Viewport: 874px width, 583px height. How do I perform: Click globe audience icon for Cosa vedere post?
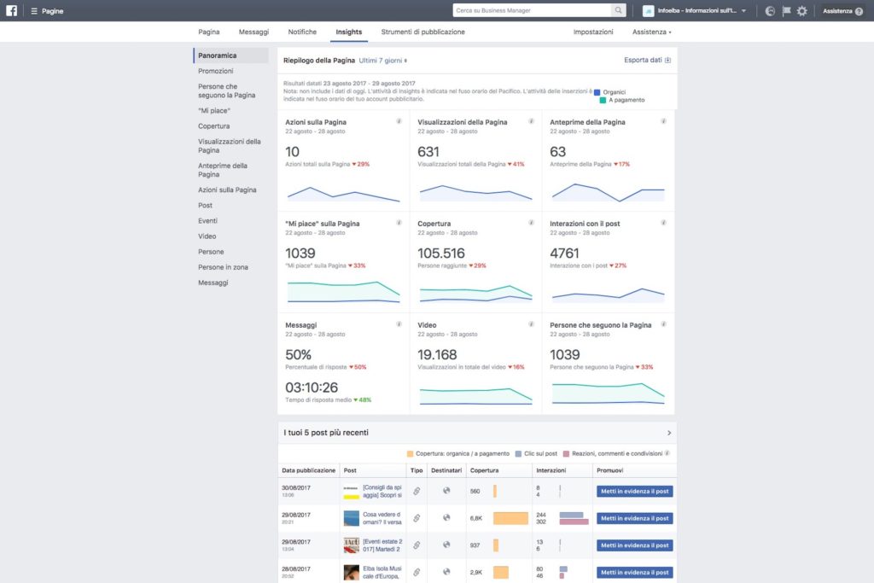click(446, 518)
